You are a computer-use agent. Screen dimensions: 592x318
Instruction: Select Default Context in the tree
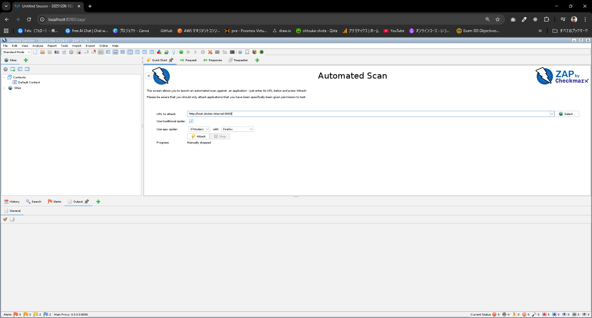tap(29, 83)
